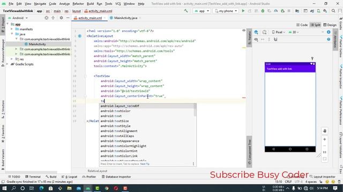
Task: Open the File menu
Action: click(x=11, y=4)
